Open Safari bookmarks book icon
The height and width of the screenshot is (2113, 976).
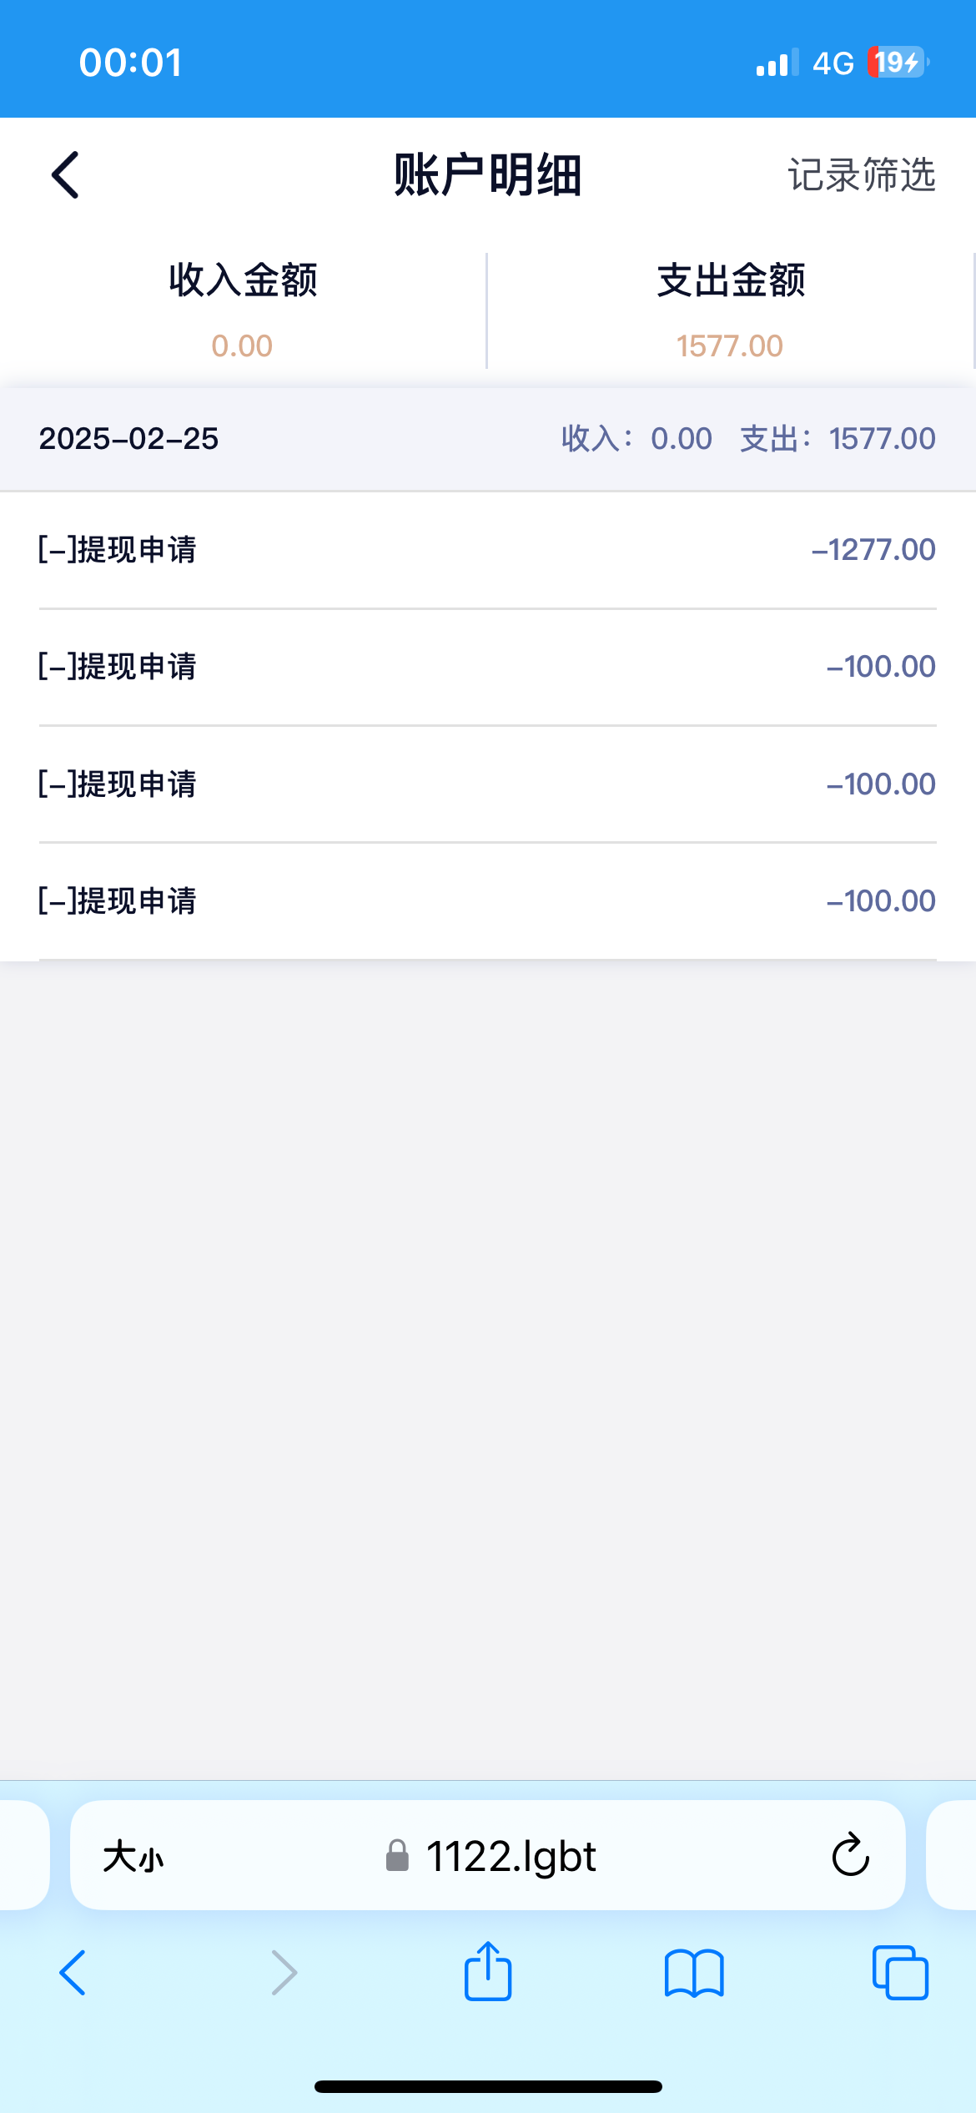click(x=694, y=1974)
